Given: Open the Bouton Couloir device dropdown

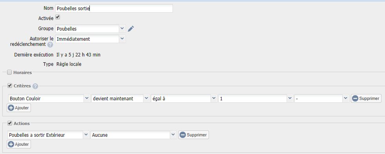Looking at the screenshot, I should tap(49, 99).
